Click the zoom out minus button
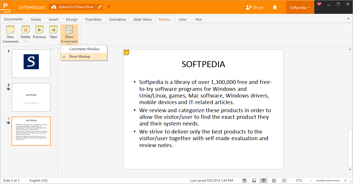 311,181
